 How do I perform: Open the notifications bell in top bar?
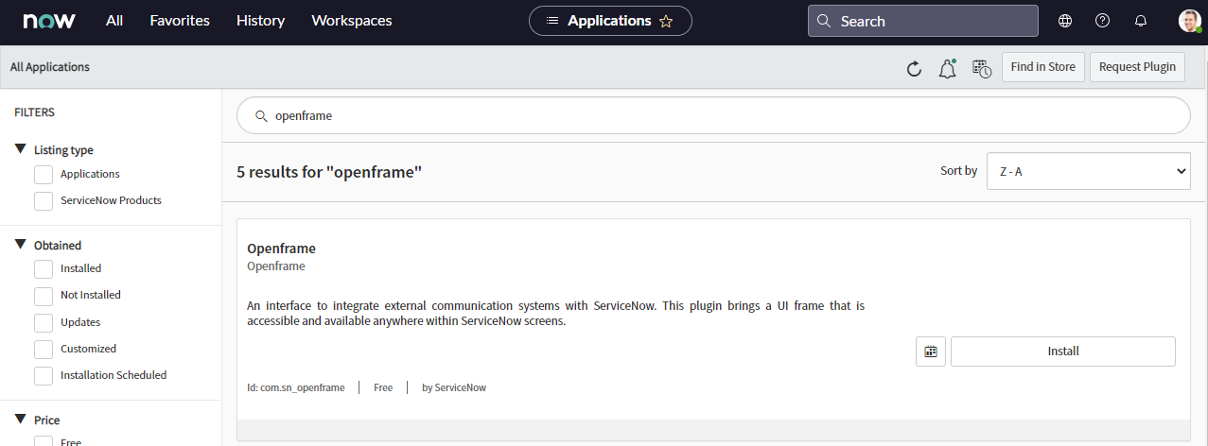1141,21
